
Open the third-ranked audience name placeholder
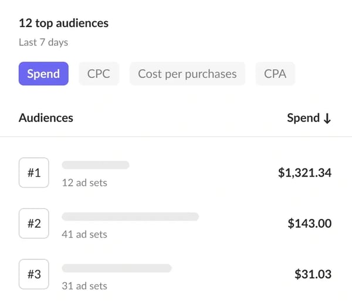tap(116, 268)
